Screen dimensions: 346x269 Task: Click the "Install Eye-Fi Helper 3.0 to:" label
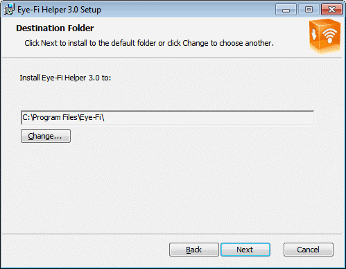pyautogui.click(x=65, y=78)
